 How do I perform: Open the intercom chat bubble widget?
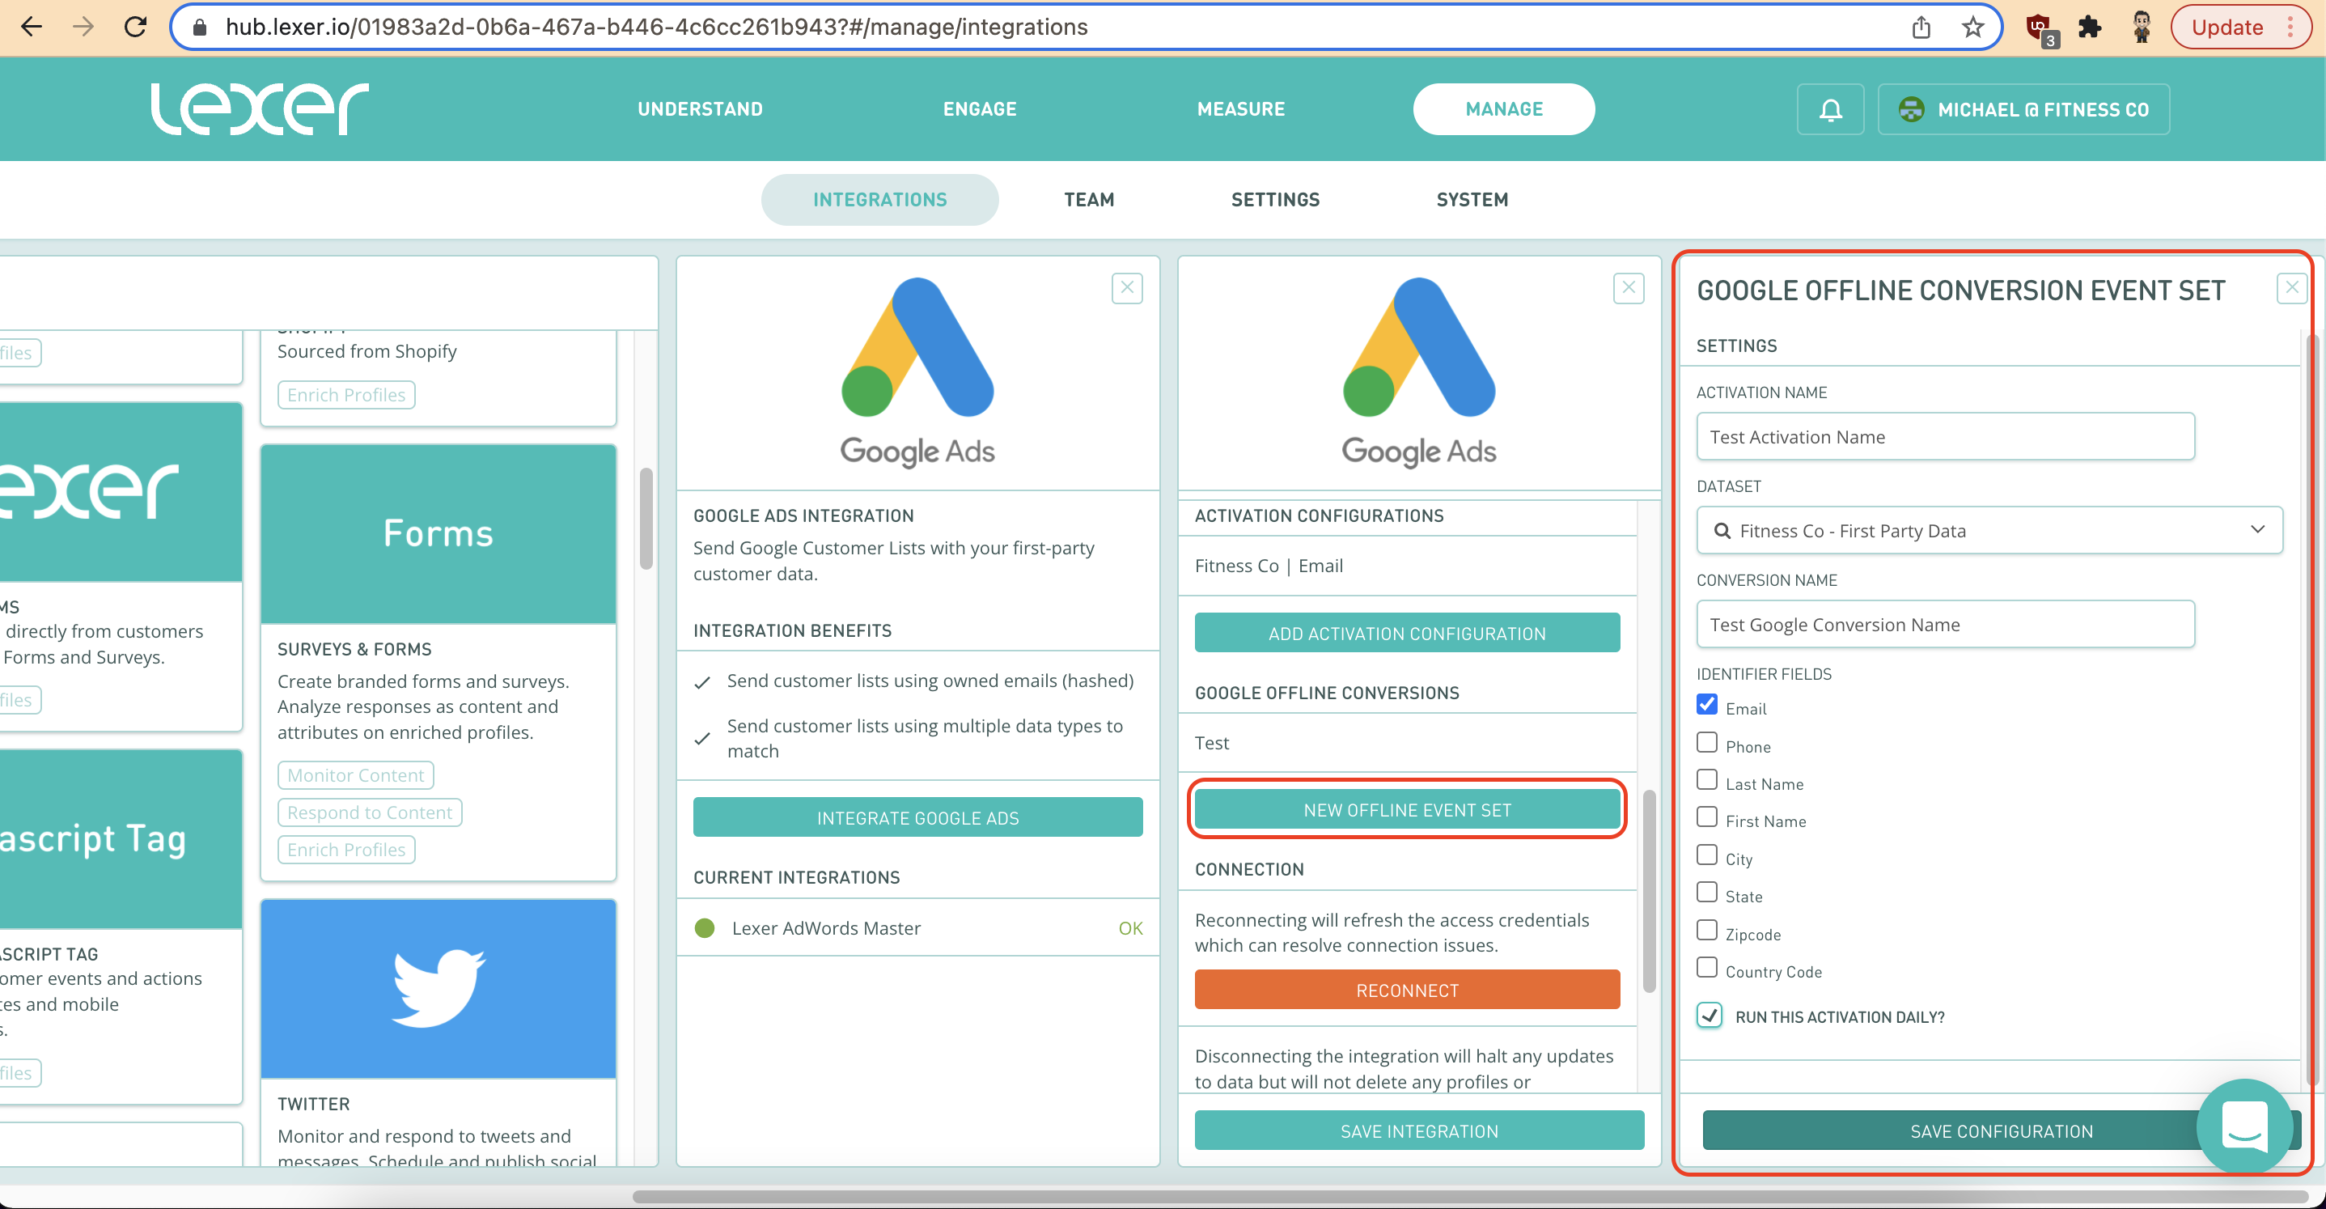pyautogui.click(x=2243, y=1125)
